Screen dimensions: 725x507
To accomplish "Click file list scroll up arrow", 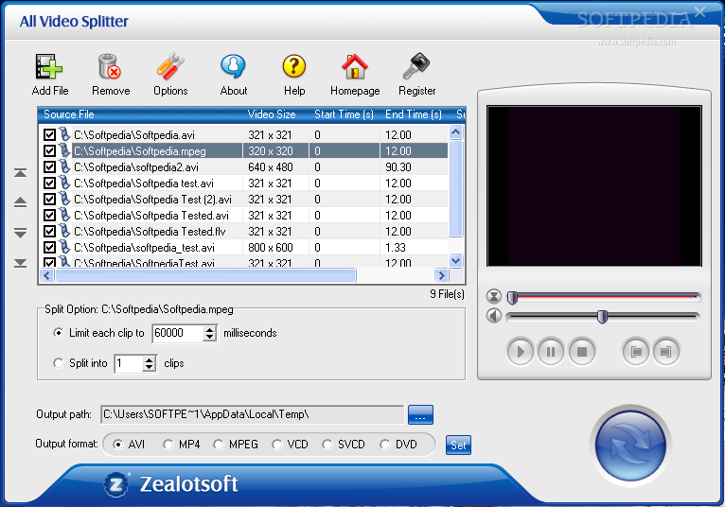I will click(x=456, y=132).
